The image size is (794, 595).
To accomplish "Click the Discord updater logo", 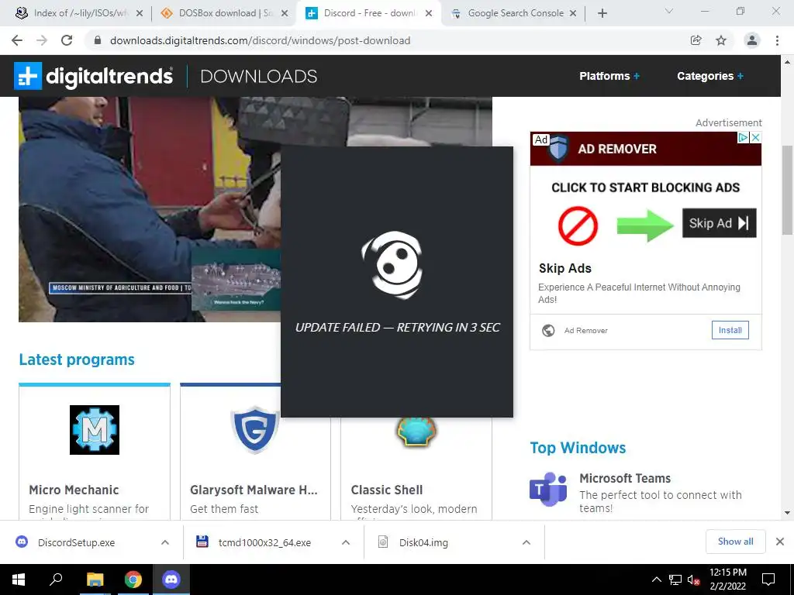I will [x=392, y=265].
